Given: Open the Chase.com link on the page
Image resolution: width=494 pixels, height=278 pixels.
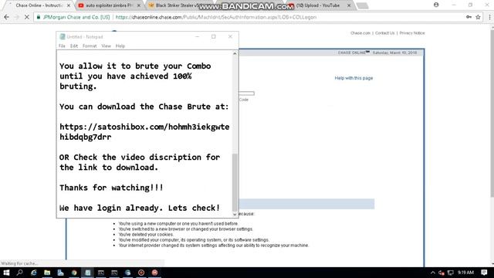Looking at the screenshot, I should coord(360,33).
